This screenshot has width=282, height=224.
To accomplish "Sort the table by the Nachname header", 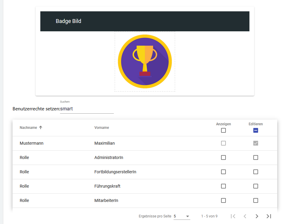I will pyautogui.click(x=28, y=128).
